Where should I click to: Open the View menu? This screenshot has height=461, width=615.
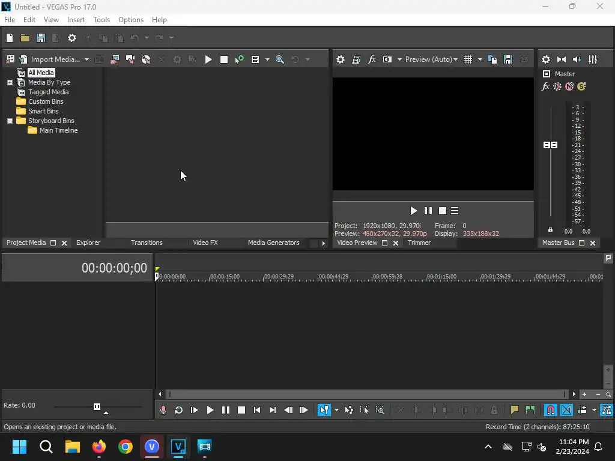coord(51,20)
